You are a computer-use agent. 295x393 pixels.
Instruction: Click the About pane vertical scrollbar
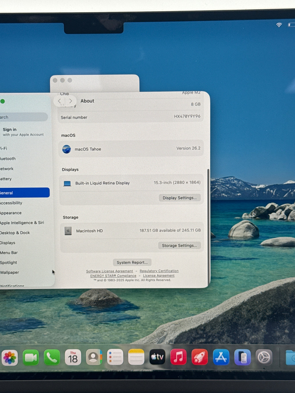[x=208, y=227]
